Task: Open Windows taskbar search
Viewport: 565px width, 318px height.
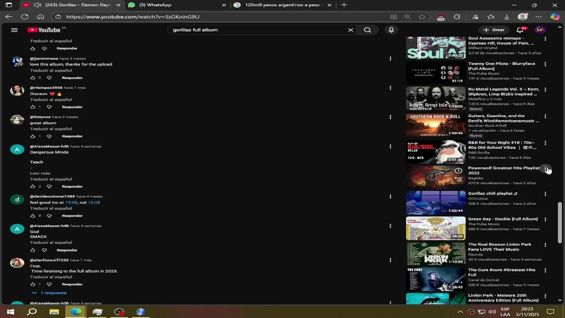Action: [x=32, y=312]
